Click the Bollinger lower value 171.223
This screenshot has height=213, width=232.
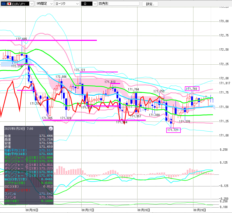pyautogui.click(x=46, y=168)
